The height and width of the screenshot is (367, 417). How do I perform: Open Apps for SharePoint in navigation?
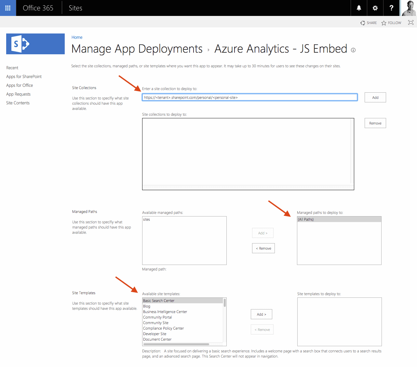coord(24,76)
